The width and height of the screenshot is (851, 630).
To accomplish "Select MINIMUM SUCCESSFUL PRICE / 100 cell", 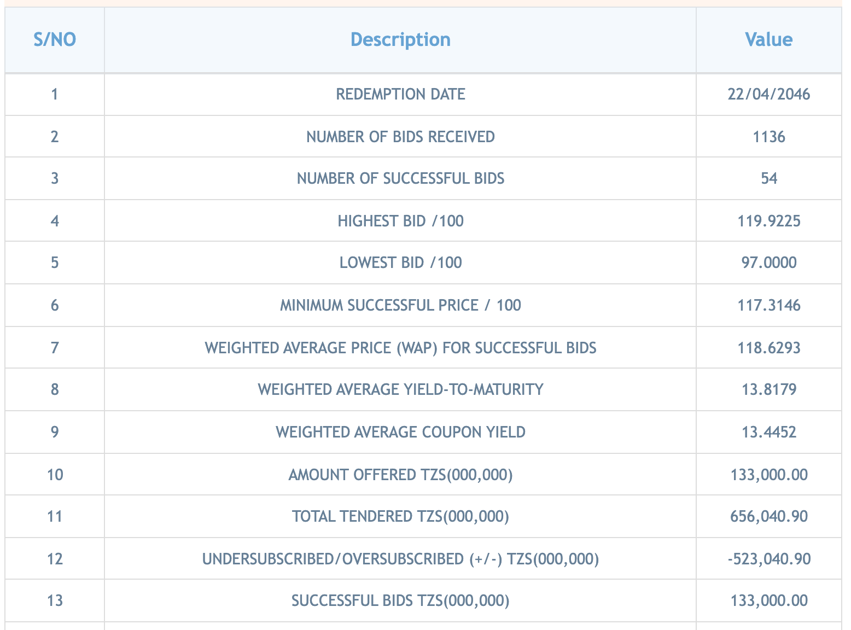I will [x=400, y=305].
